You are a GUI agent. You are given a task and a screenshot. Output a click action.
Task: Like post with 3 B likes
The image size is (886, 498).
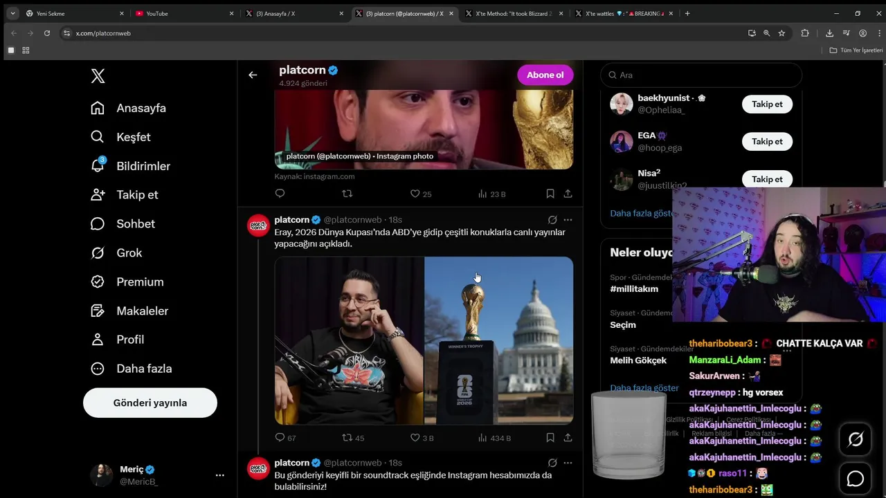[x=422, y=437]
